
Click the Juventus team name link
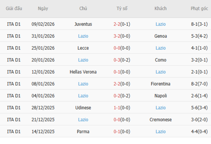point(83,24)
